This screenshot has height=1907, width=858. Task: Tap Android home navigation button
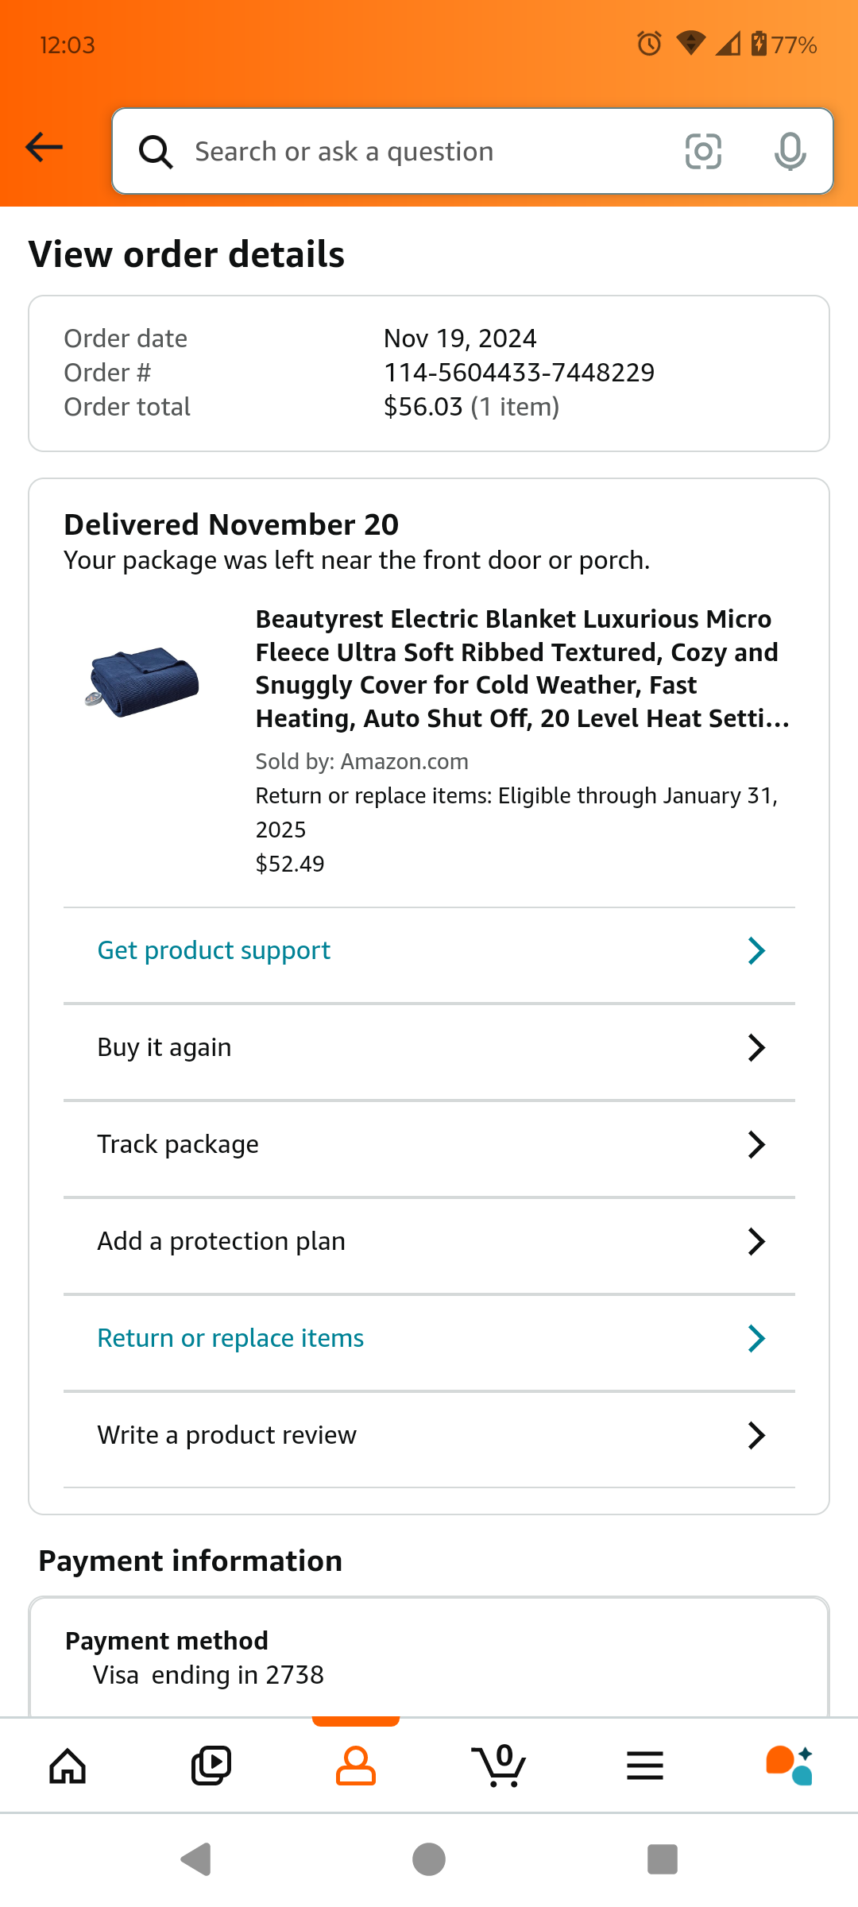(429, 1859)
